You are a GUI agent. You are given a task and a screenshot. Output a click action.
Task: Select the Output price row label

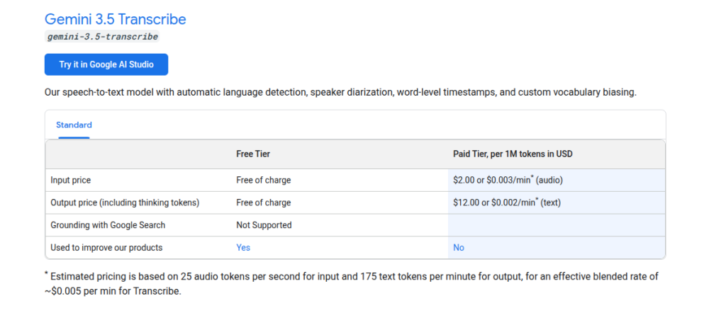click(125, 202)
